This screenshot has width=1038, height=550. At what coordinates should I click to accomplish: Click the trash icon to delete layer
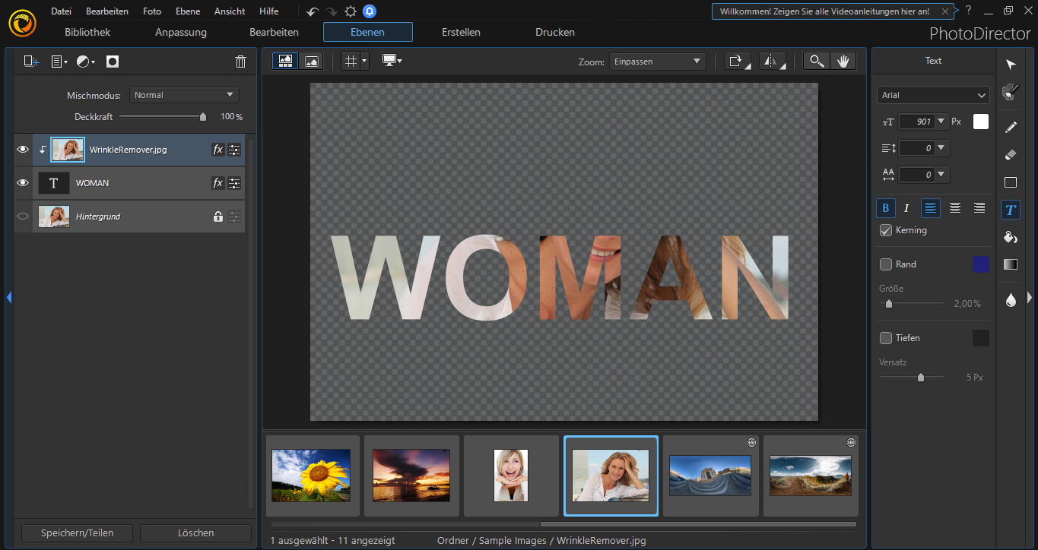point(240,62)
